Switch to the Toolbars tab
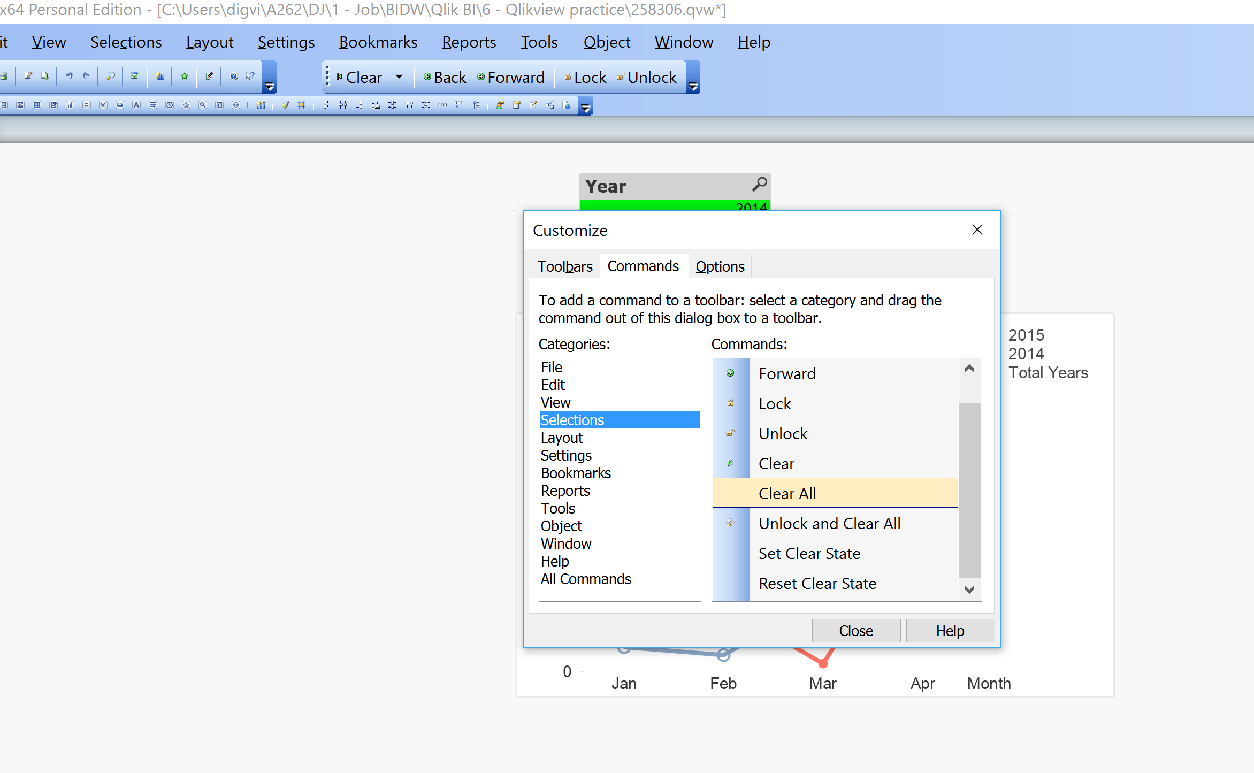The height and width of the screenshot is (773, 1254). pos(565,266)
